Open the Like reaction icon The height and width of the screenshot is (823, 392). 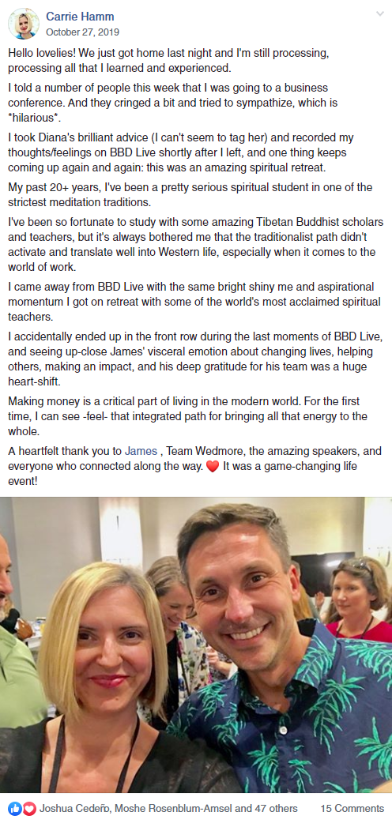(x=14, y=809)
